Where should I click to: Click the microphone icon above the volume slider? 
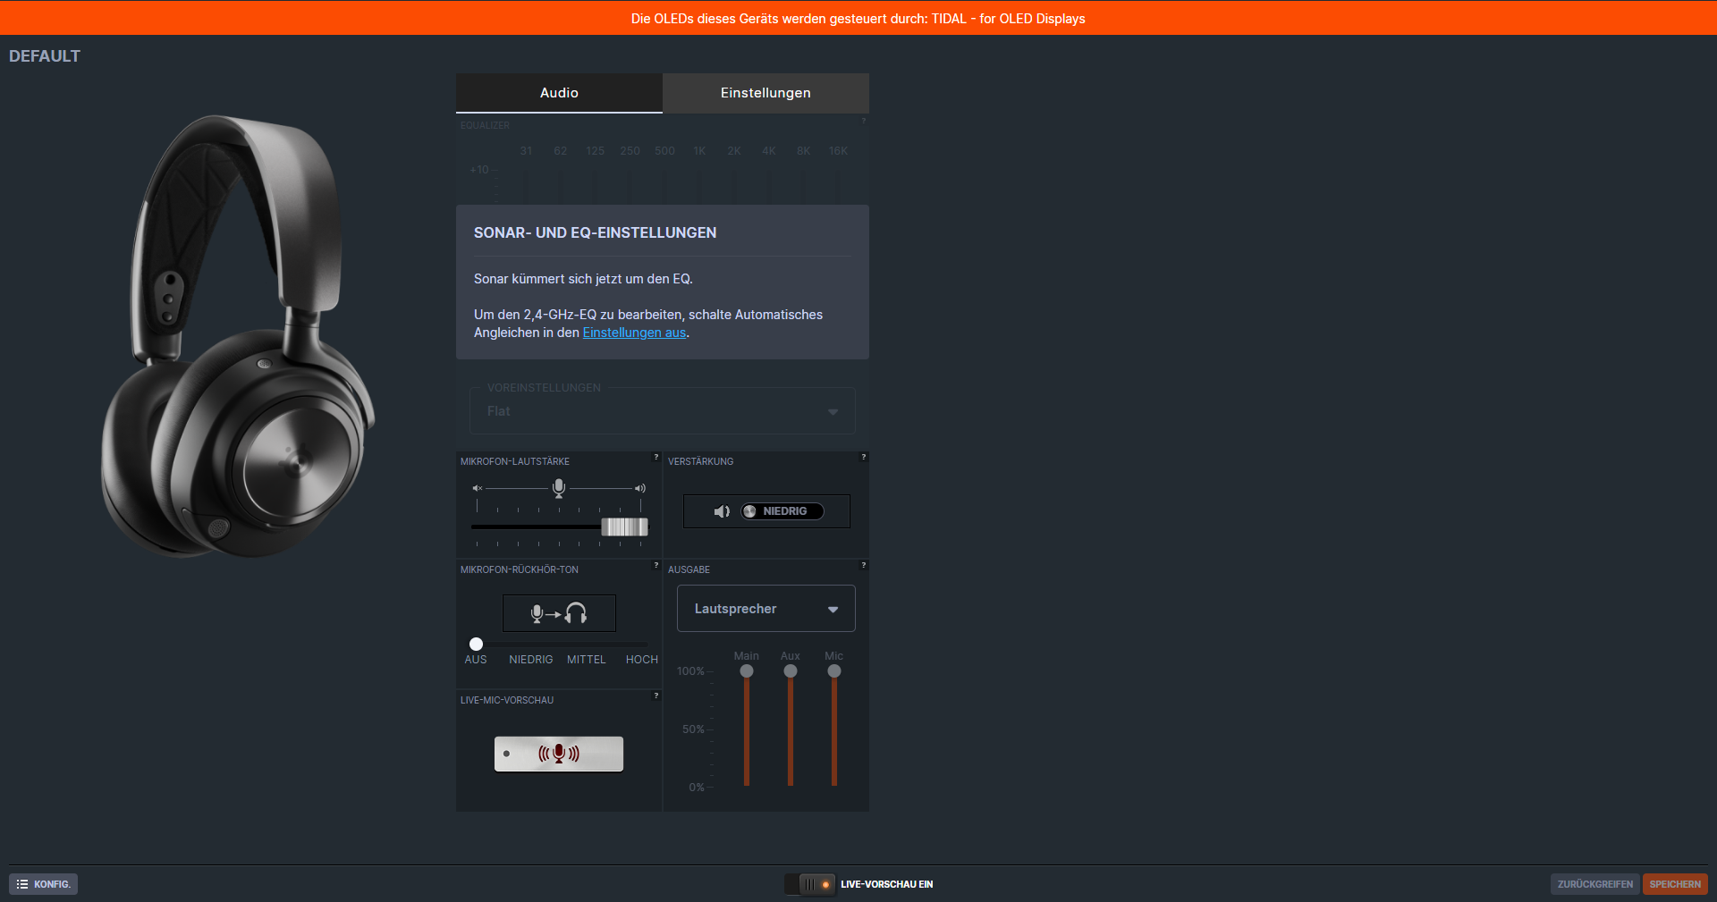559,488
